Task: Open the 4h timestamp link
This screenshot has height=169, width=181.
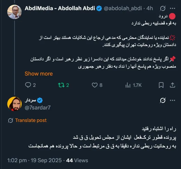Action: point(150,9)
